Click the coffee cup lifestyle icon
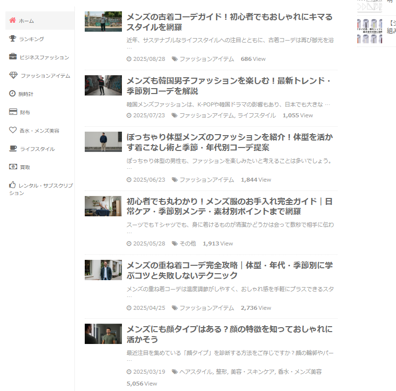 pyautogui.click(x=13, y=149)
